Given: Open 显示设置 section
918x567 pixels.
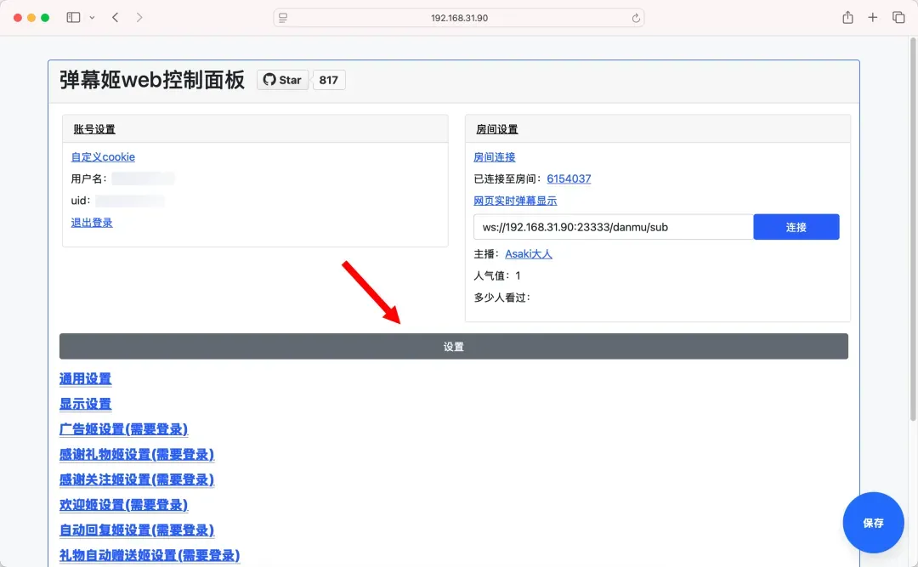Looking at the screenshot, I should (x=86, y=404).
